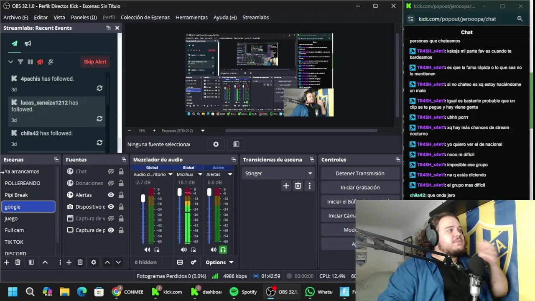Screen dimensions: 535x301
Task: Open the megaphone tab in Streamlabs panel
Action: [x=28, y=43]
